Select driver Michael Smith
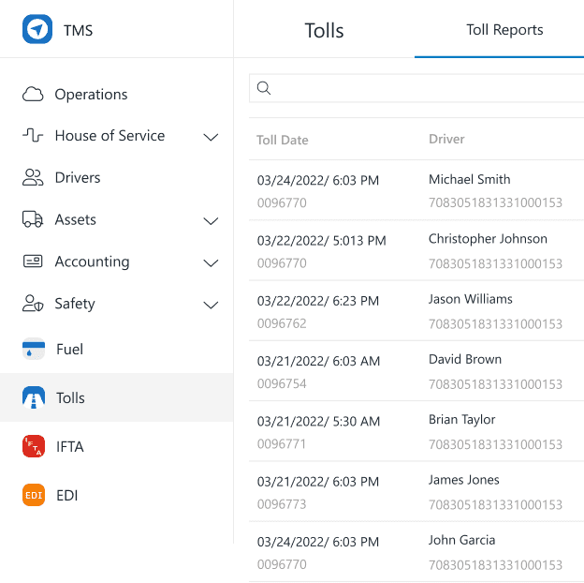 pos(469,179)
